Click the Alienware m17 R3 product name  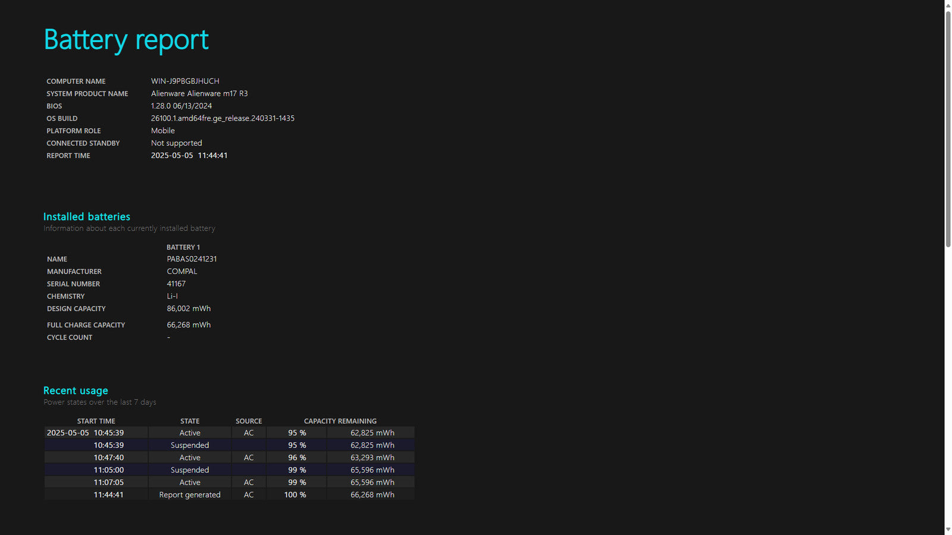point(199,94)
